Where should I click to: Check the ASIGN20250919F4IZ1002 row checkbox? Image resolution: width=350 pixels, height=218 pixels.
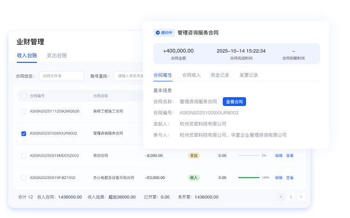coord(24,178)
